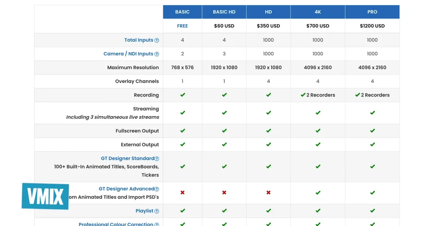
Task: Open the GT Designer Advanced link
Action: coord(126,189)
